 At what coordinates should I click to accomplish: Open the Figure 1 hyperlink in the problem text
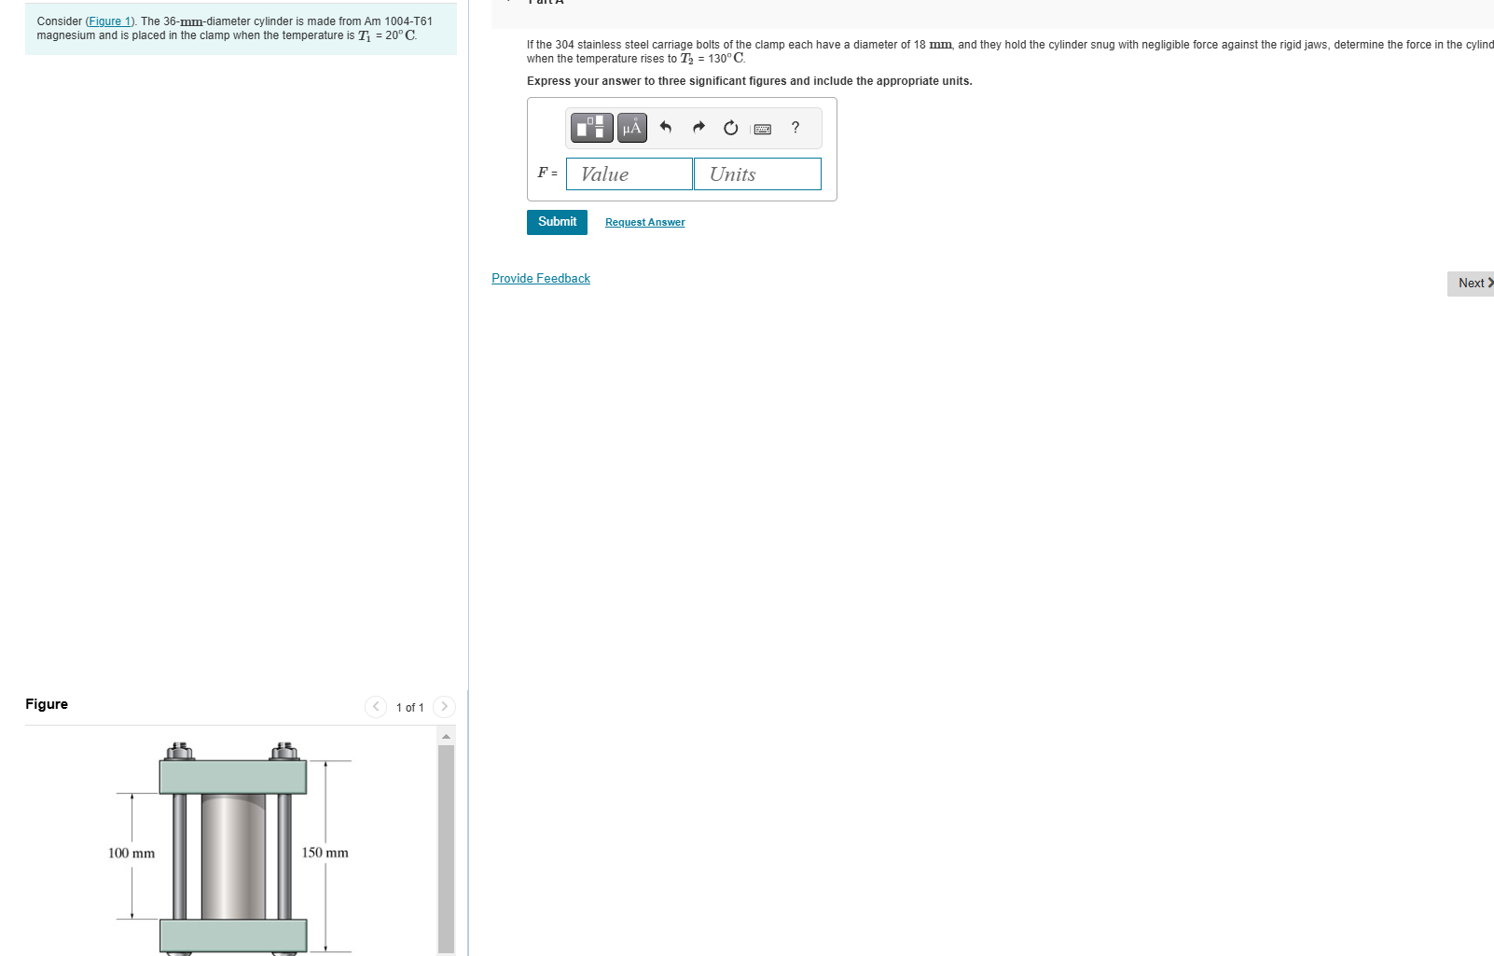(110, 21)
